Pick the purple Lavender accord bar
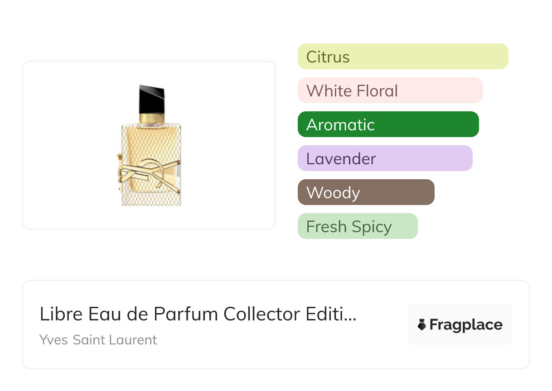Image resolution: width=552 pixels, height=391 pixels. click(x=385, y=158)
